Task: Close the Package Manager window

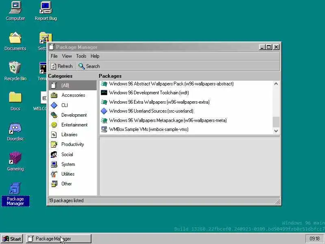Action: pyautogui.click(x=276, y=47)
